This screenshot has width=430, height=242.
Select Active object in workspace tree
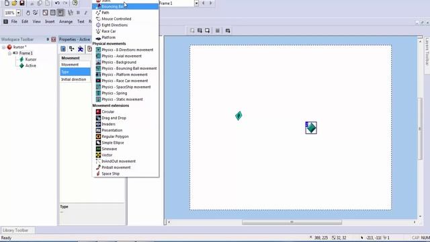click(31, 66)
